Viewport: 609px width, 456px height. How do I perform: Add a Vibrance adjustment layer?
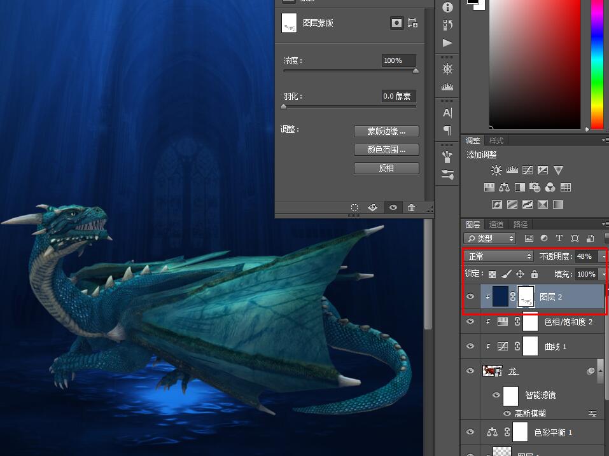coord(558,170)
